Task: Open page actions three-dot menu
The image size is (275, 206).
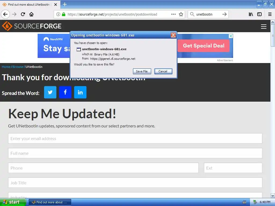Action: [173, 14]
